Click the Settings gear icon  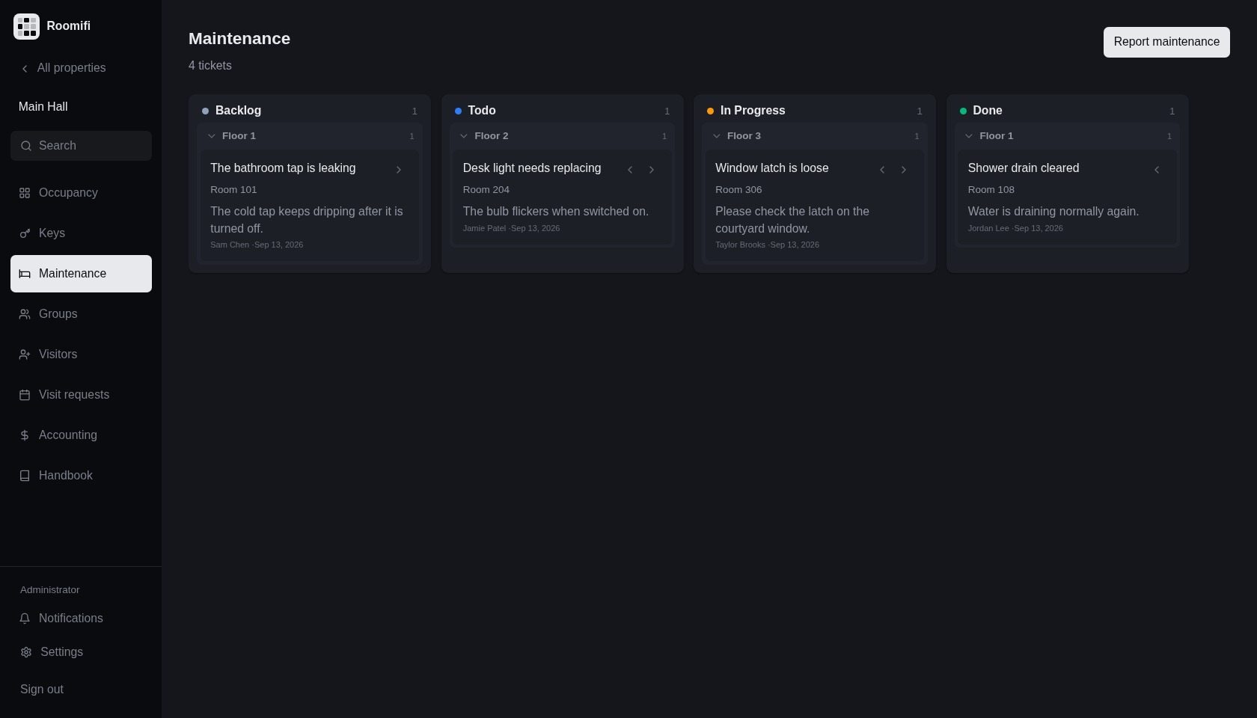[26, 652]
